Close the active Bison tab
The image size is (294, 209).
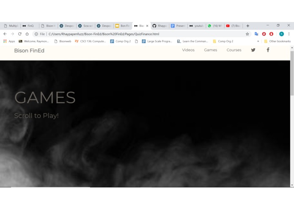147,26
